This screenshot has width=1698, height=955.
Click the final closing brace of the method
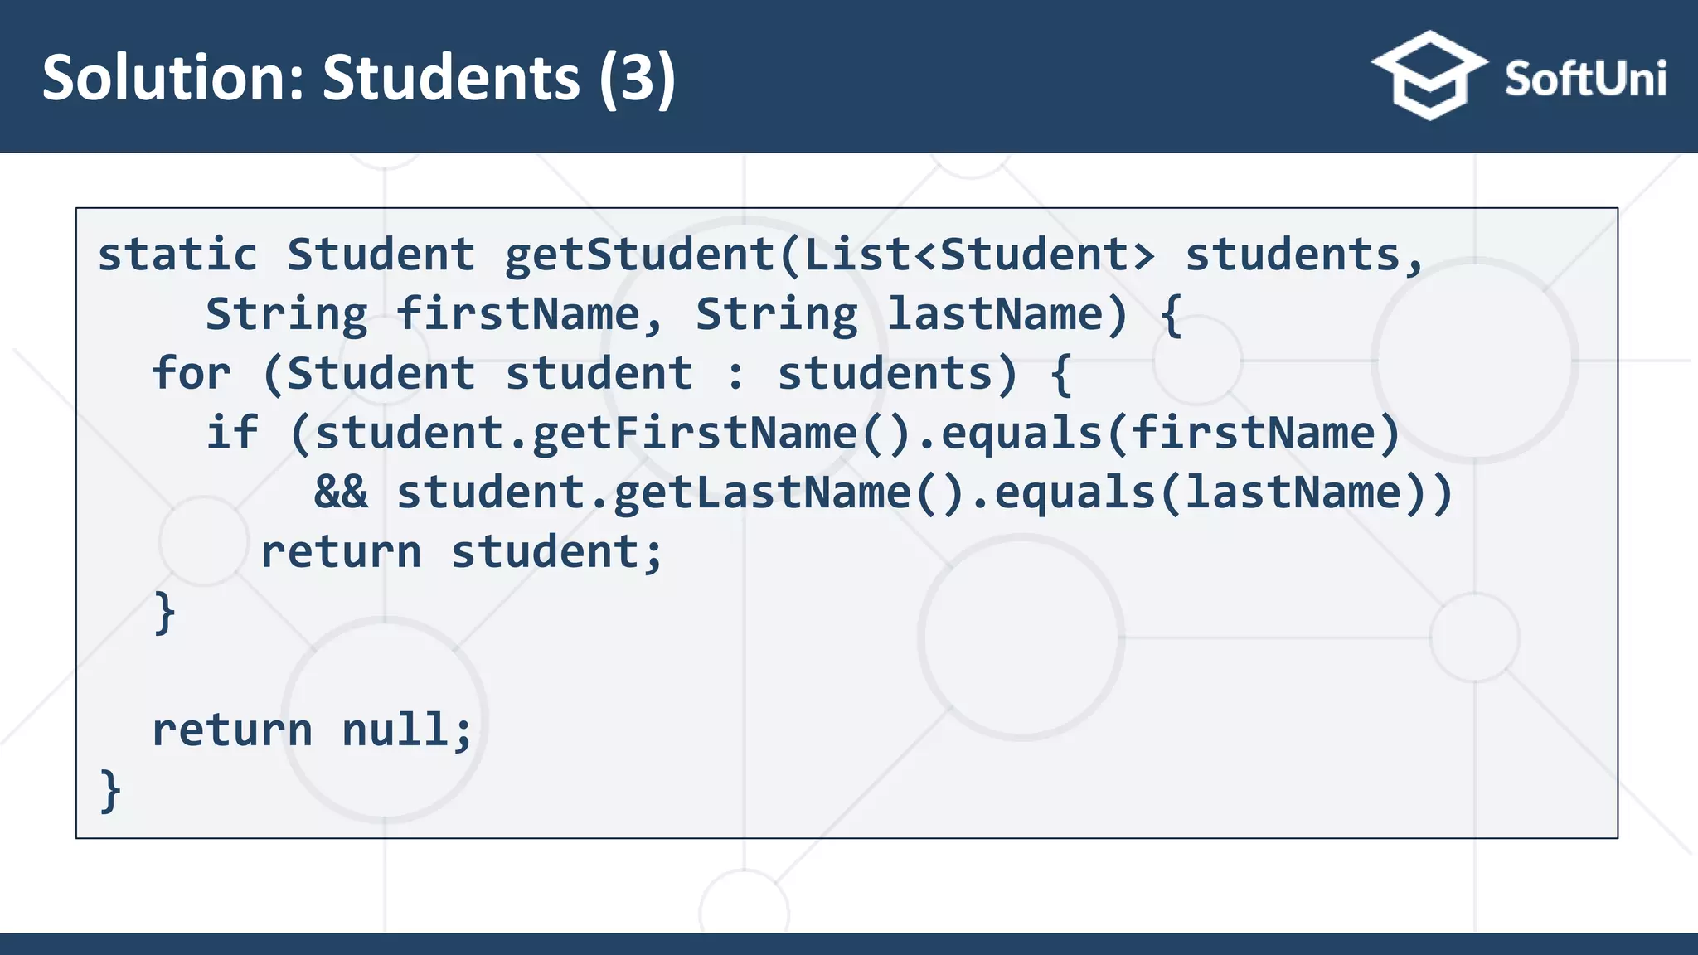tap(110, 790)
